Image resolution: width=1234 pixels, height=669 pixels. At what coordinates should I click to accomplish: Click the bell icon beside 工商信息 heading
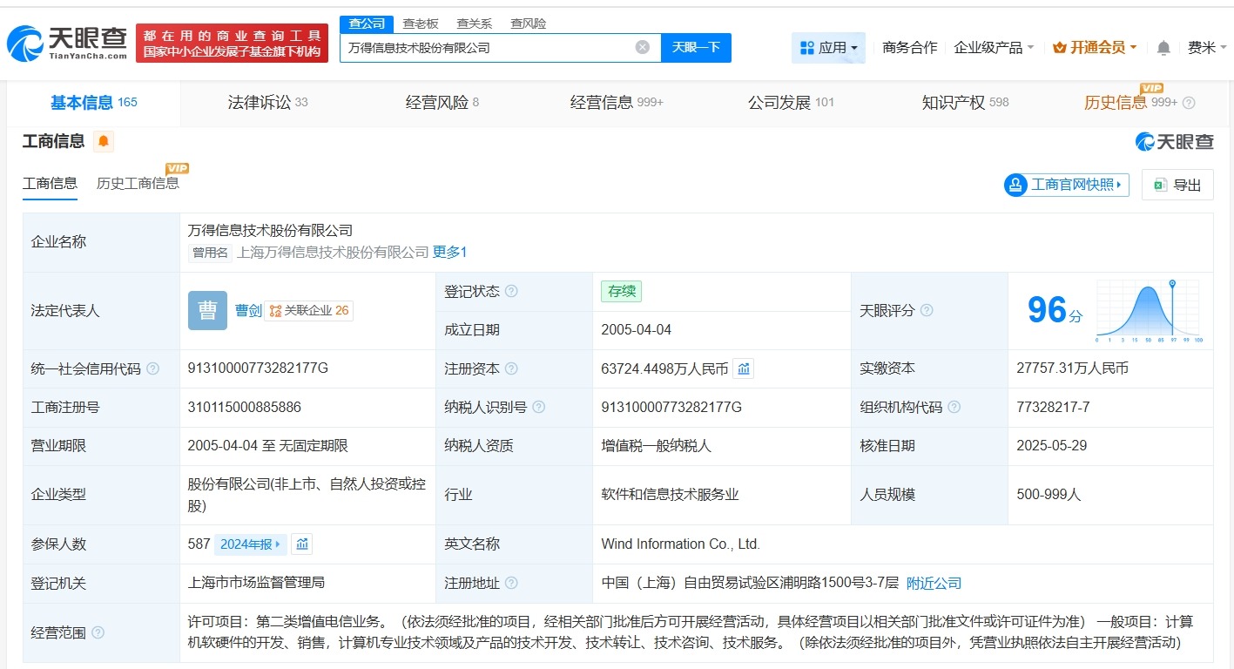[104, 140]
